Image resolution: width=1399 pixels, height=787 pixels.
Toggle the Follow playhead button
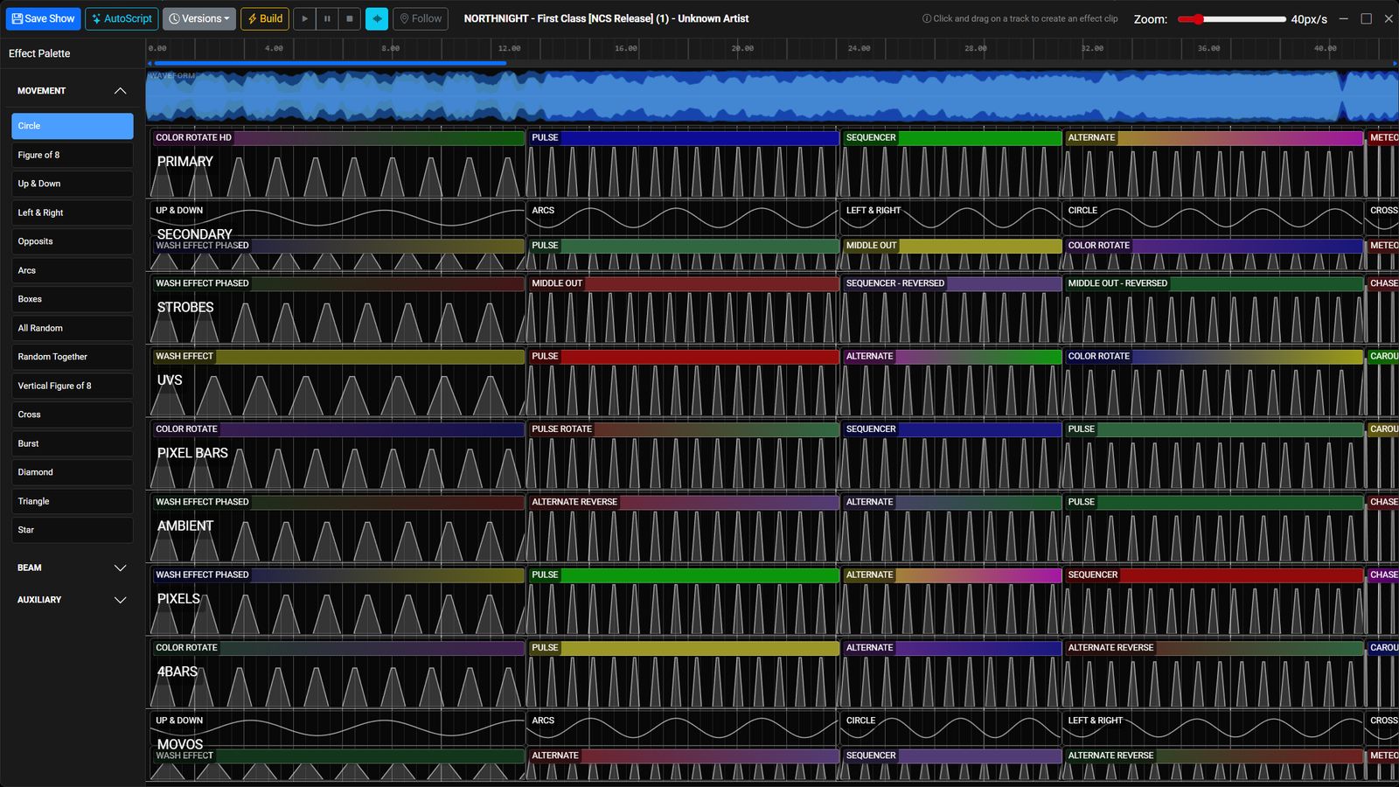[x=421, y=18]
